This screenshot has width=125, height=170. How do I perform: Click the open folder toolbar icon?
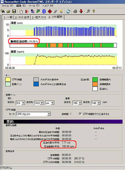(9, 11)
